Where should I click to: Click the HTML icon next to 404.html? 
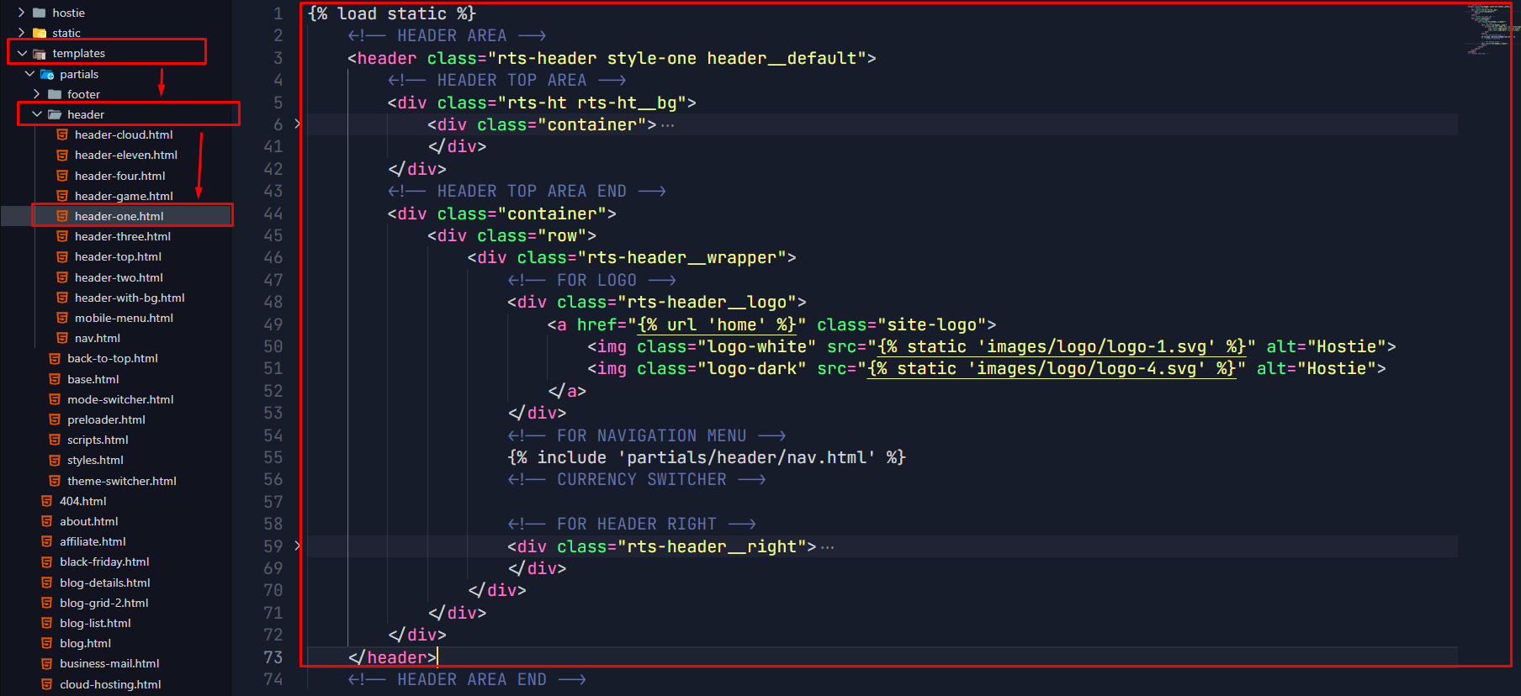coord(47,501)
